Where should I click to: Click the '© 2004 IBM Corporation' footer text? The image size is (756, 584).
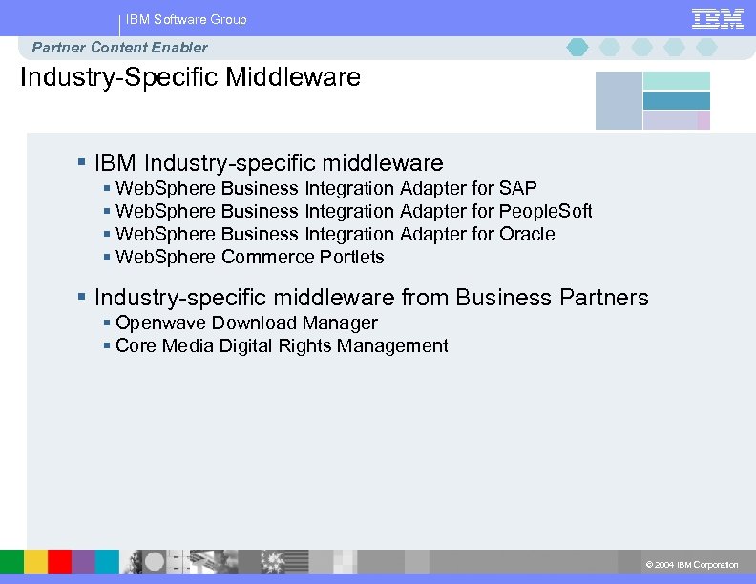coord(692,564)
